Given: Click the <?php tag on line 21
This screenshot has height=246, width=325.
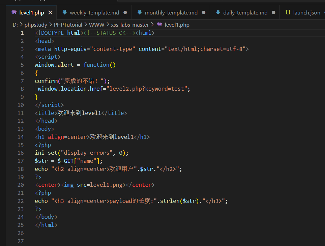Looking at the screenshot, I should tap(43, 193).
